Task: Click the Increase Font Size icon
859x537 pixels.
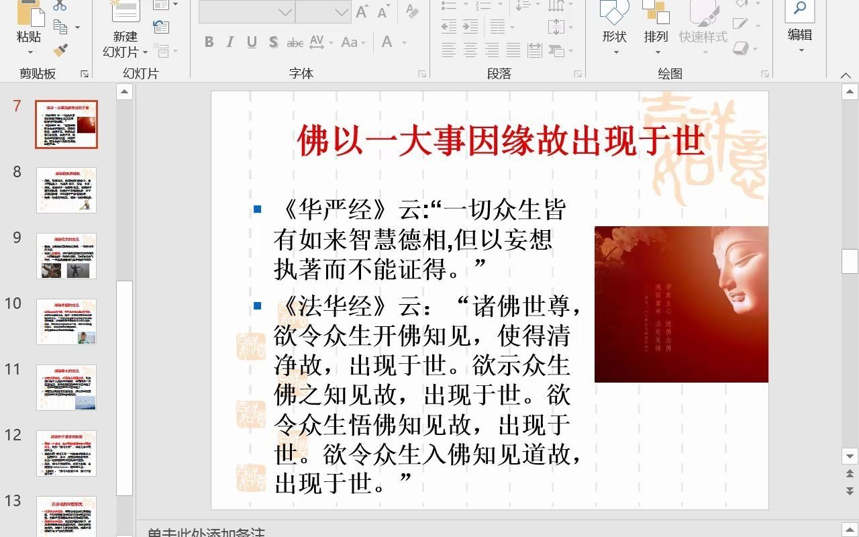Action: click(362, 11)
